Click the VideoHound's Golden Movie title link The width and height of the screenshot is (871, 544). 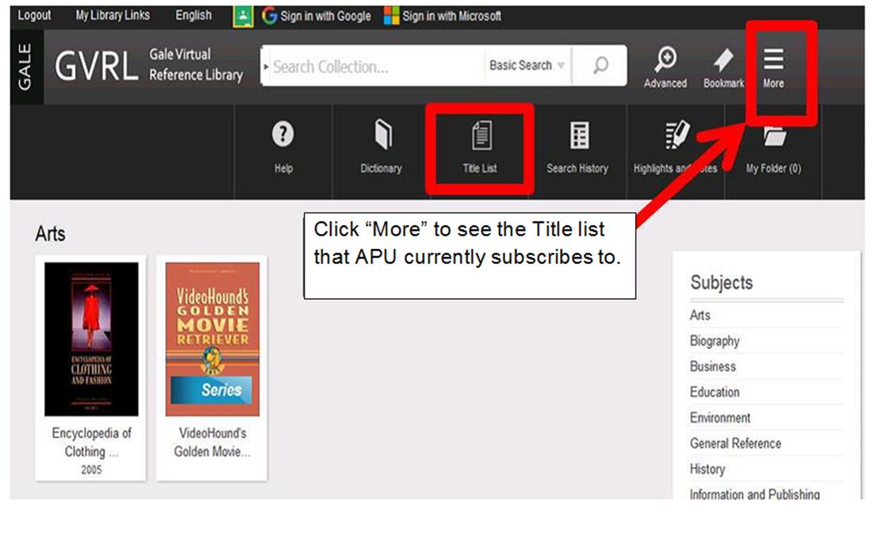[x=212, y=442]
